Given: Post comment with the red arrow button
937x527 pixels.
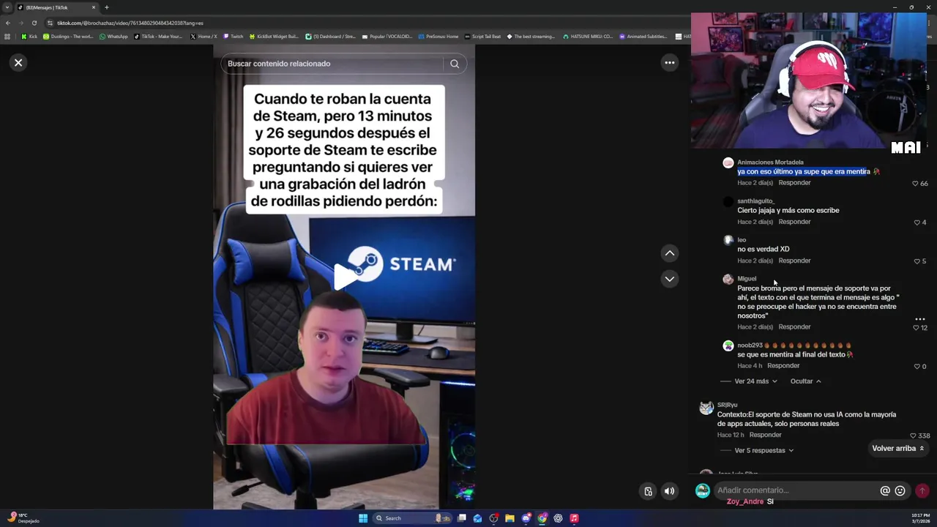Looking at the screenshot, I should coord(922,491).
